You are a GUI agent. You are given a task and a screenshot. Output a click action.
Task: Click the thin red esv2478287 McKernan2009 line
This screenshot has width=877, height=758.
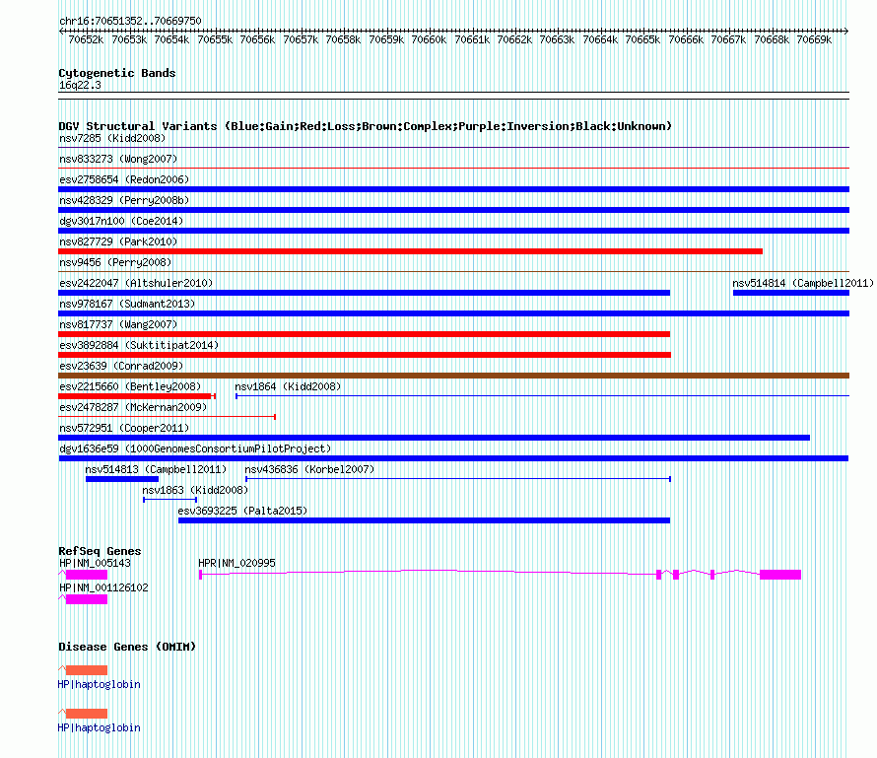tap(168, 417)
